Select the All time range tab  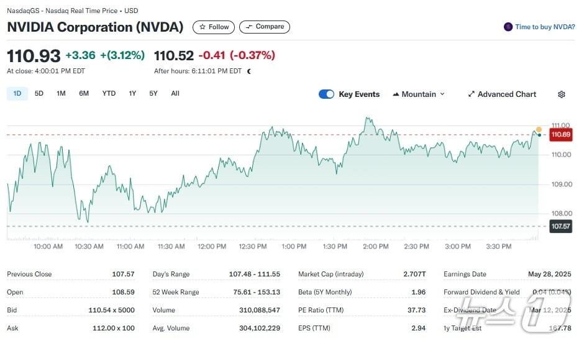click(175, 94)
